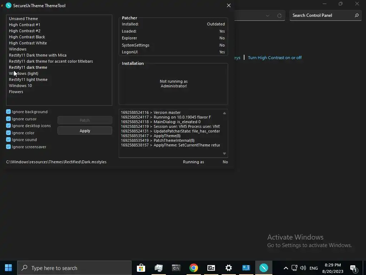Image resolution: width=366 pixels, height=275 pixels.
Task: Toggle Ignore screensaver checkbox
Action: pyautogui.click(x=9, y=146)
